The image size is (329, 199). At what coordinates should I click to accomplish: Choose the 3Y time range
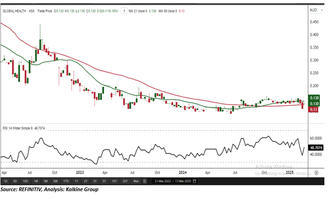coord(95,181)
